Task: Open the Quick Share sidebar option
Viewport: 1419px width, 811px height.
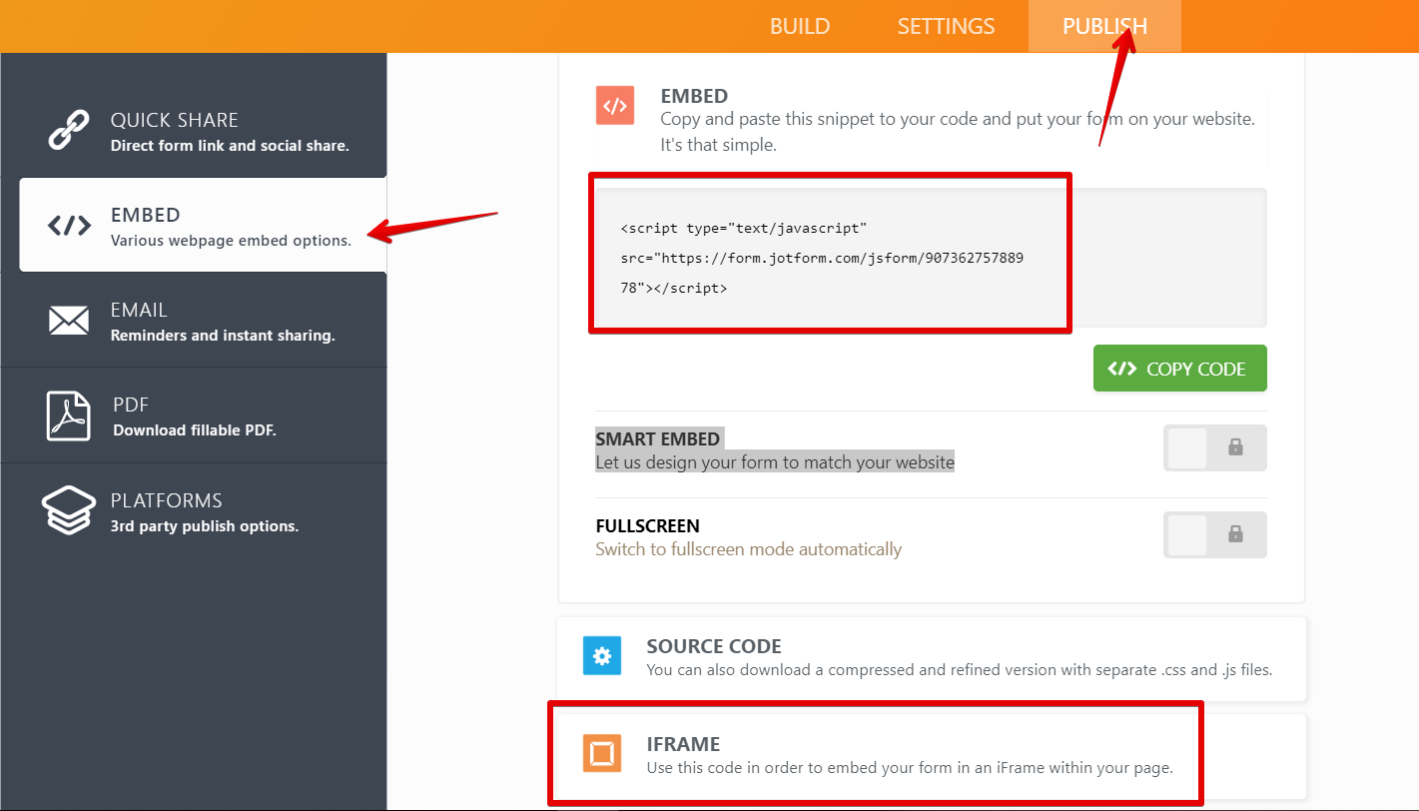Action: [194, 131]
